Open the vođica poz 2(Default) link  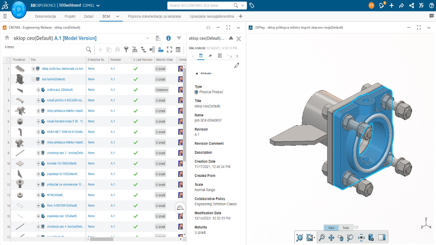click(60, 90)
